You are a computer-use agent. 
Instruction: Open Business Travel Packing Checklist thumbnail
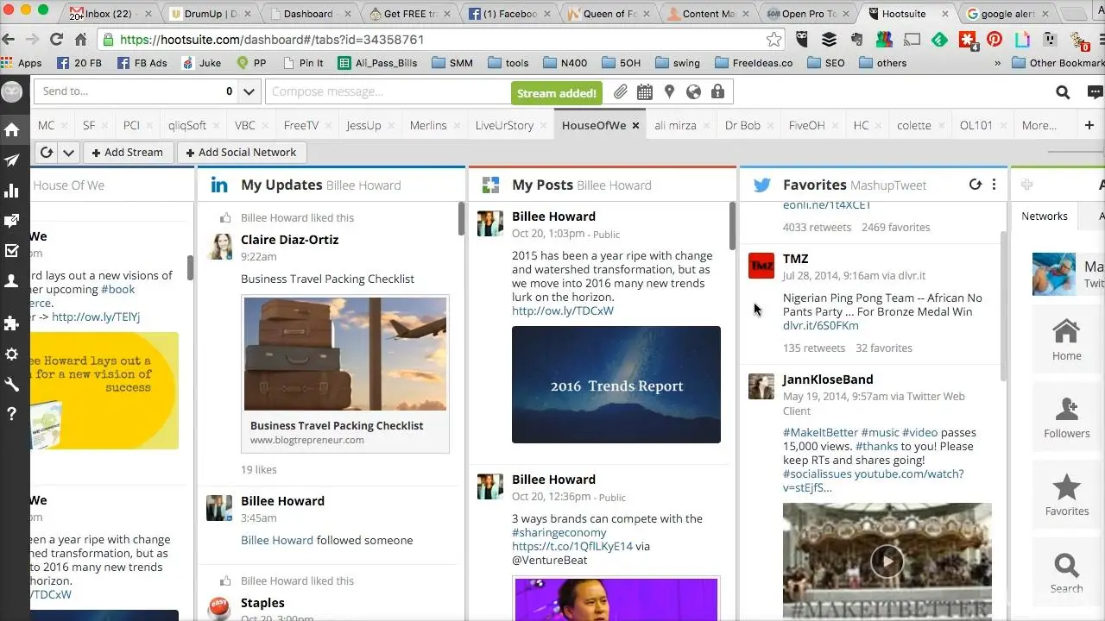tap(345, 354)
